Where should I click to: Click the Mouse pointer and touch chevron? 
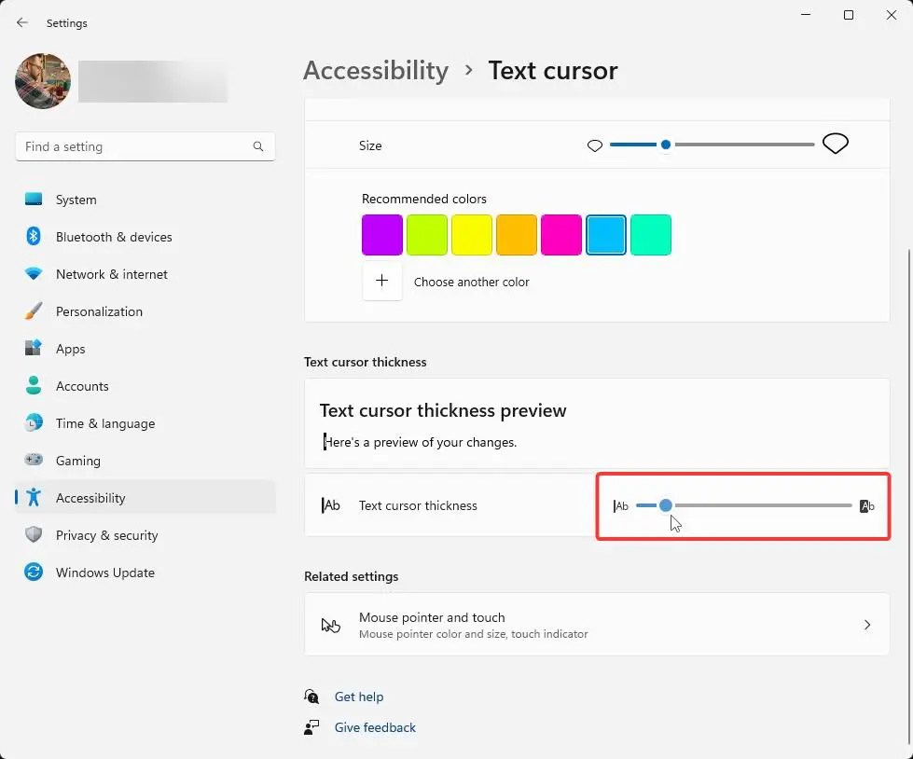click(x=867, y=625)
